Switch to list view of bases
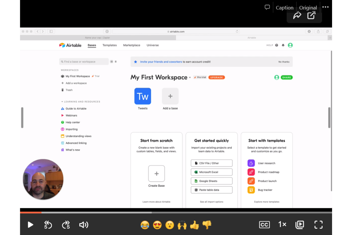Image resolution: width=352 pixels, height=235 pixels. tap(116, 62)
